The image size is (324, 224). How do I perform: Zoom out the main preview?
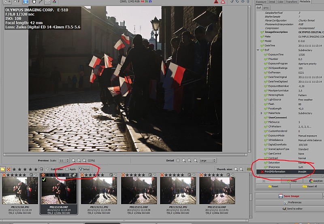pyautogui.click(x=73, y=160)
